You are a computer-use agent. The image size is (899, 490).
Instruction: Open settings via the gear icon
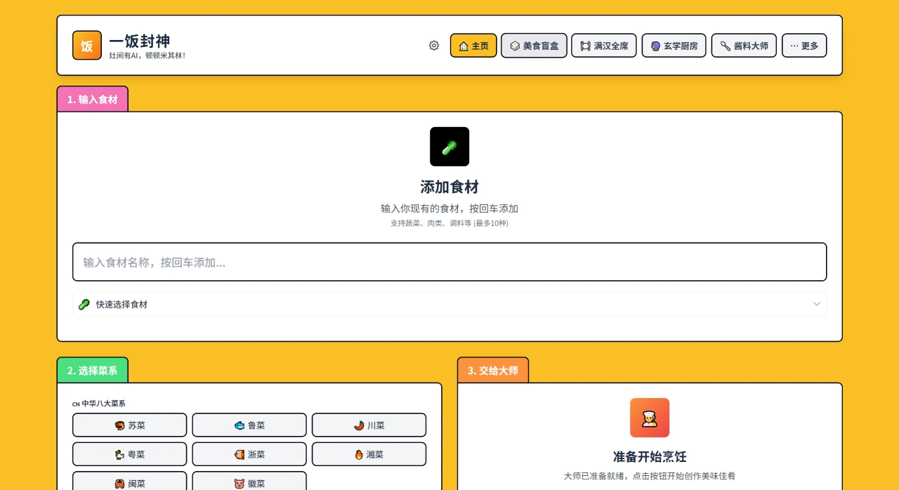point(434,46)
